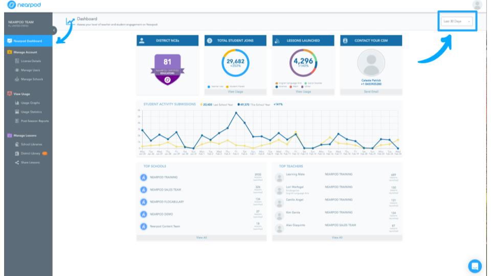Screen dimensions: 491x276
Task: Click the TOP TEACHERS heading
Action: pyautogui.click(x=291, y=166)
